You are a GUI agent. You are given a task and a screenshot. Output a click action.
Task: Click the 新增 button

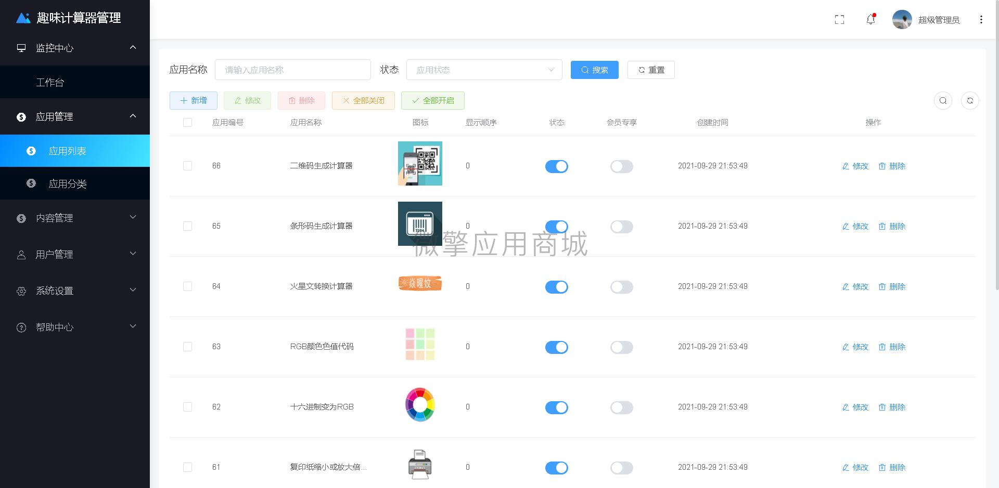(194, 101)
